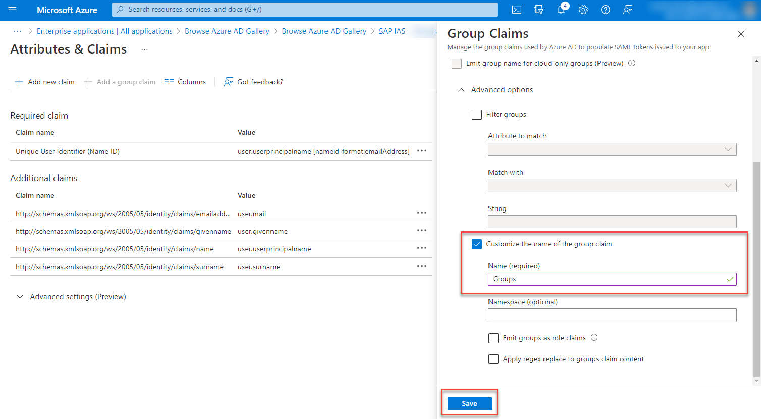
Task: Select the claims/surname claim name
Action: click(120, 267)
